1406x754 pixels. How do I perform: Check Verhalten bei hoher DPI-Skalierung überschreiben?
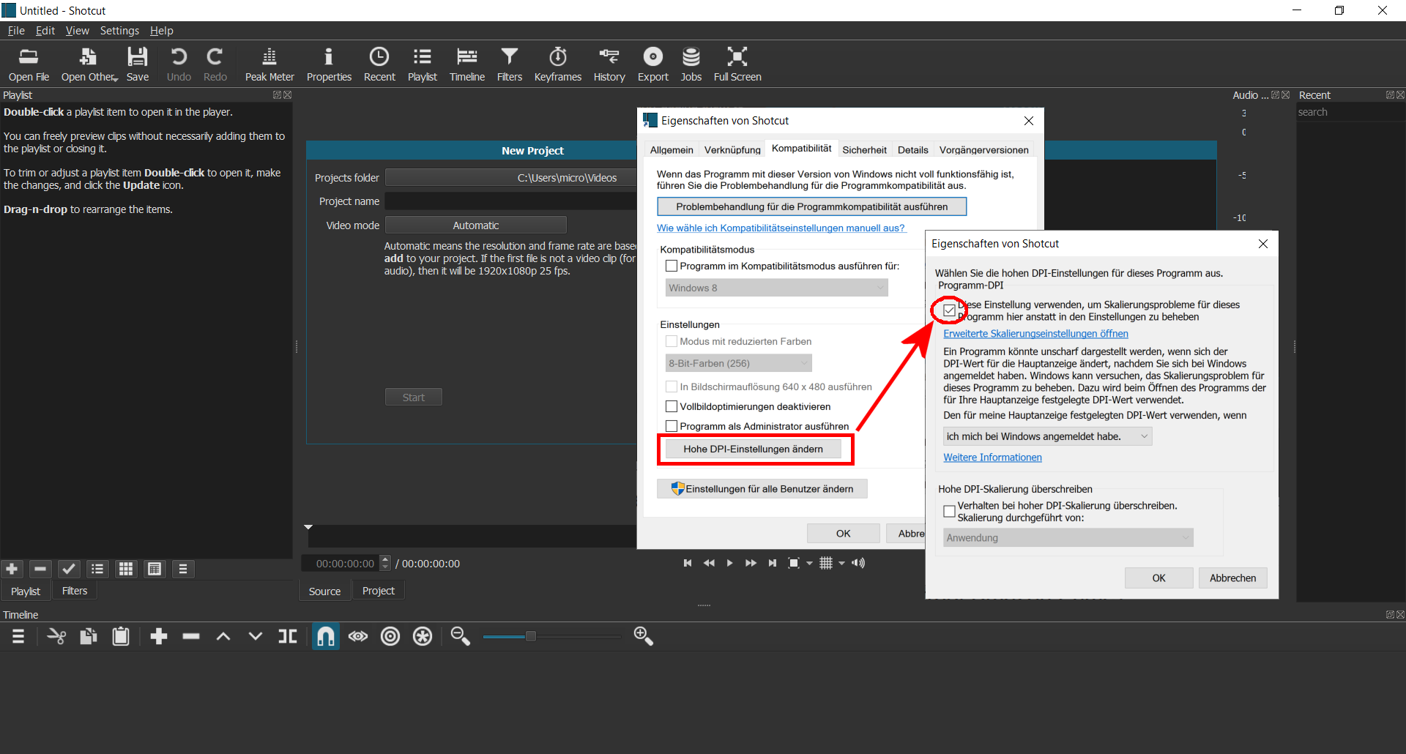(949, 511)
